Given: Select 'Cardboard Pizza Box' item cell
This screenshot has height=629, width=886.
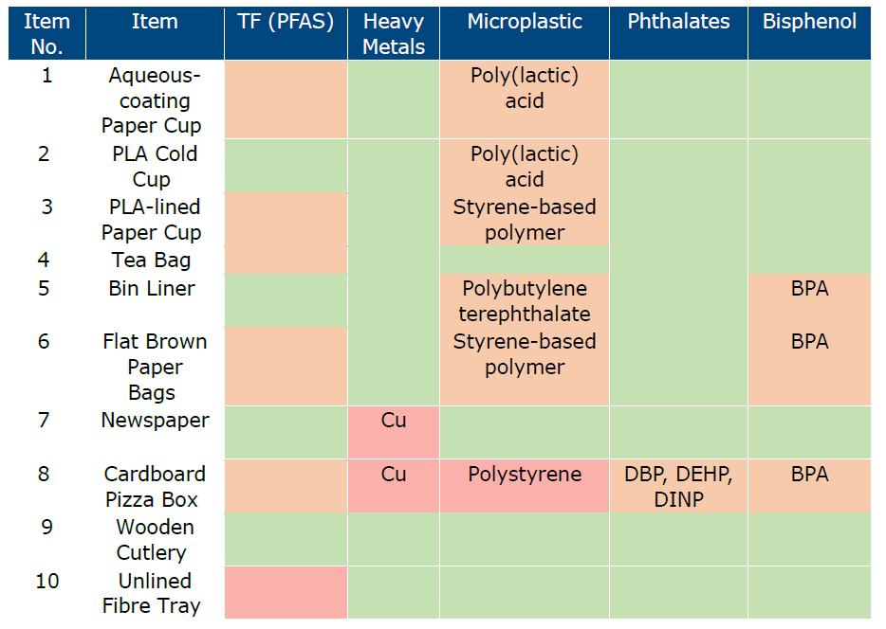Looking at the screenshot, I should coord(152,486).
